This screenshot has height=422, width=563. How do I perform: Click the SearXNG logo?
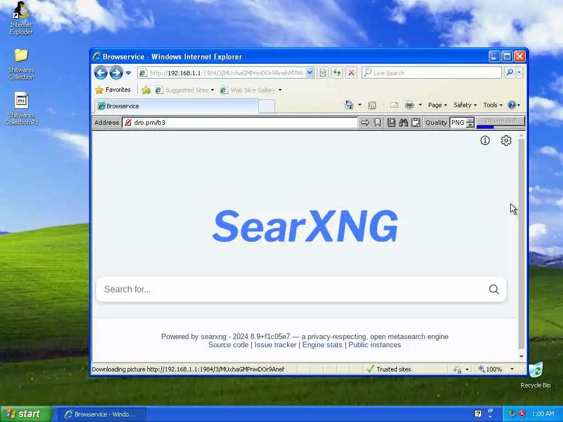pos(305,226)
